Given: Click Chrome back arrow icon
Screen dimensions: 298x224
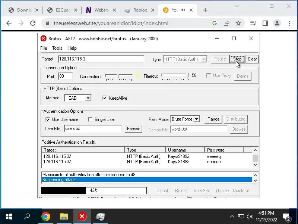Looking at the screenshot, I should click(9, 23).
